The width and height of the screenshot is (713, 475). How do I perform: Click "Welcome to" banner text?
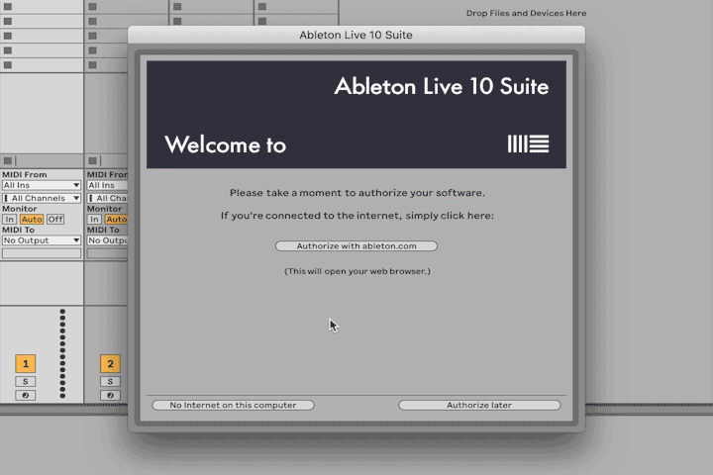(225, 144)
